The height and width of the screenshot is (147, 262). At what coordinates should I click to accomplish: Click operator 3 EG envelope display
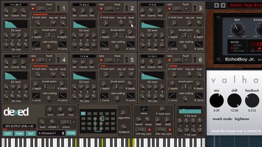click(152, 24)
